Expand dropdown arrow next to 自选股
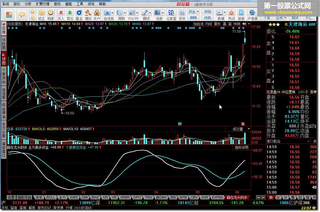This screenshot has height=212, width=320. click(x=112, y=13)
